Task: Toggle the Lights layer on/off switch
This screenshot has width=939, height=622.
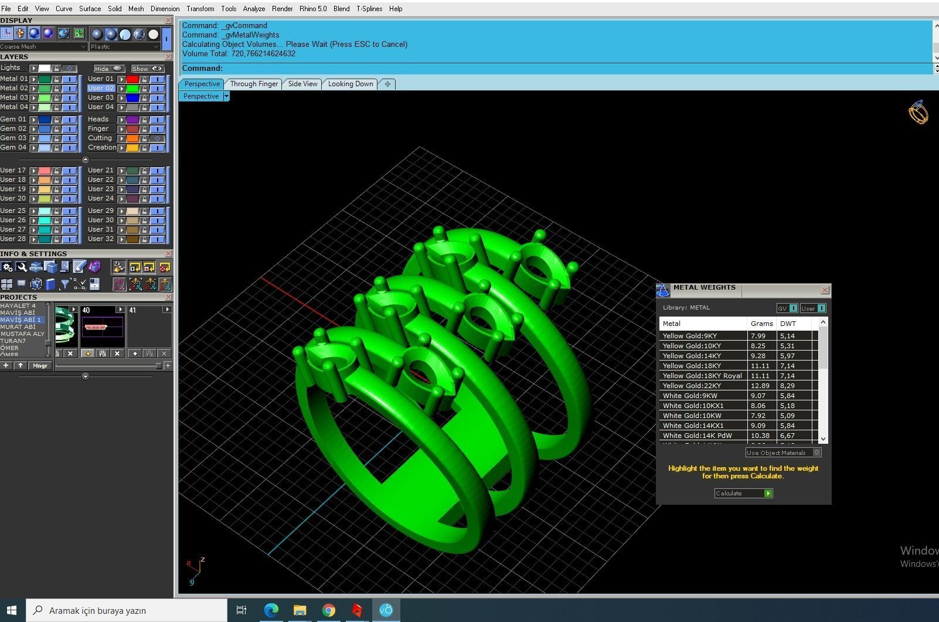Action: (69, 68)
